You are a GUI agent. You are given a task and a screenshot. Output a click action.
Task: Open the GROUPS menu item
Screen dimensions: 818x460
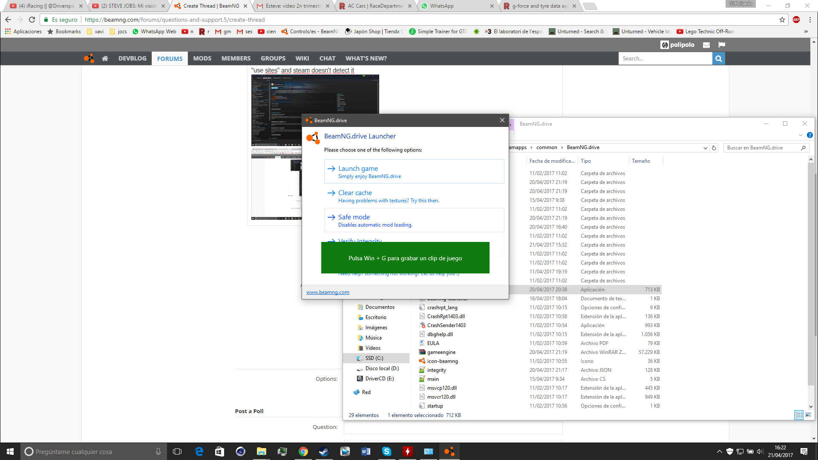pos(273,58)
